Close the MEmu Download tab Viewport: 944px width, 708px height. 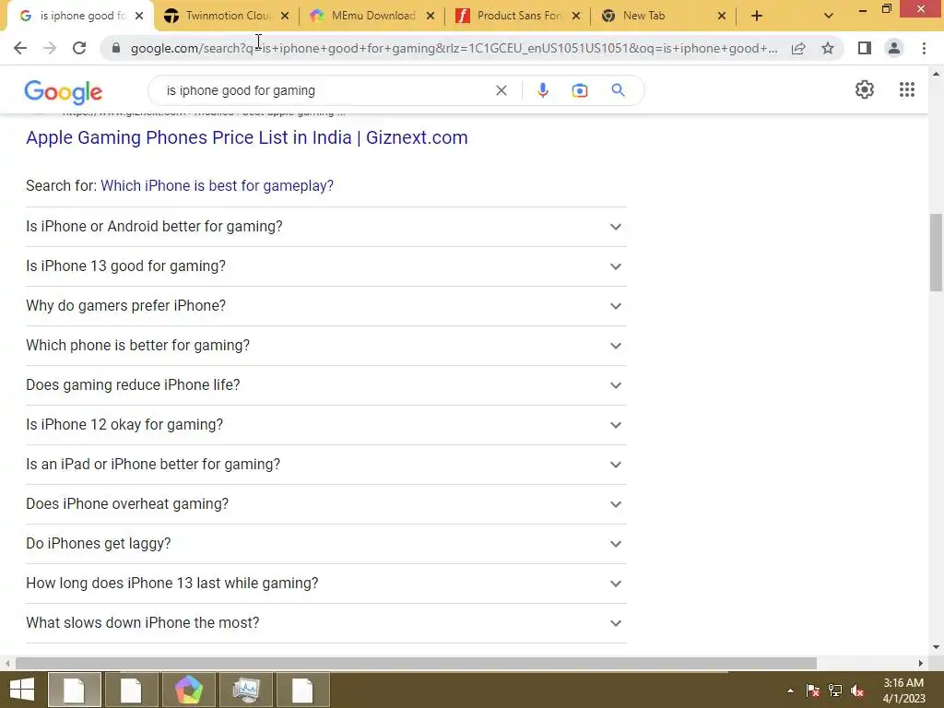[431, 16]
